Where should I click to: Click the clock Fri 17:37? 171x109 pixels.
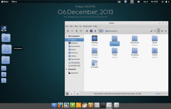(x=154, y=2)
